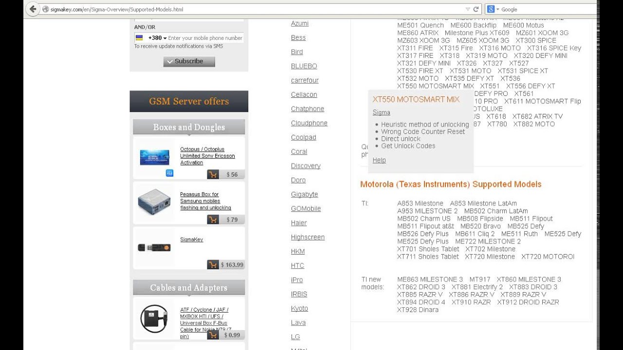Viewport: 623px width, 350px height.
Task: Open the Kyoto brand link
Action: (x=299, y=308)
